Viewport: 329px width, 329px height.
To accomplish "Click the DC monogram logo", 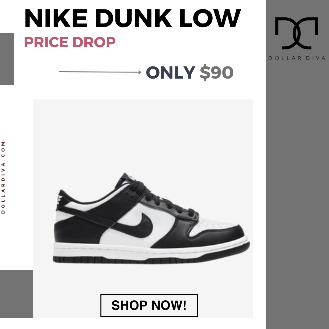I will click(x=296, y=34).
